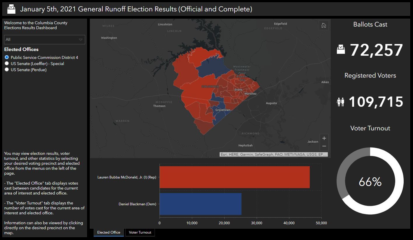Zoom out using the map minus icon

(x=324, y=146)
